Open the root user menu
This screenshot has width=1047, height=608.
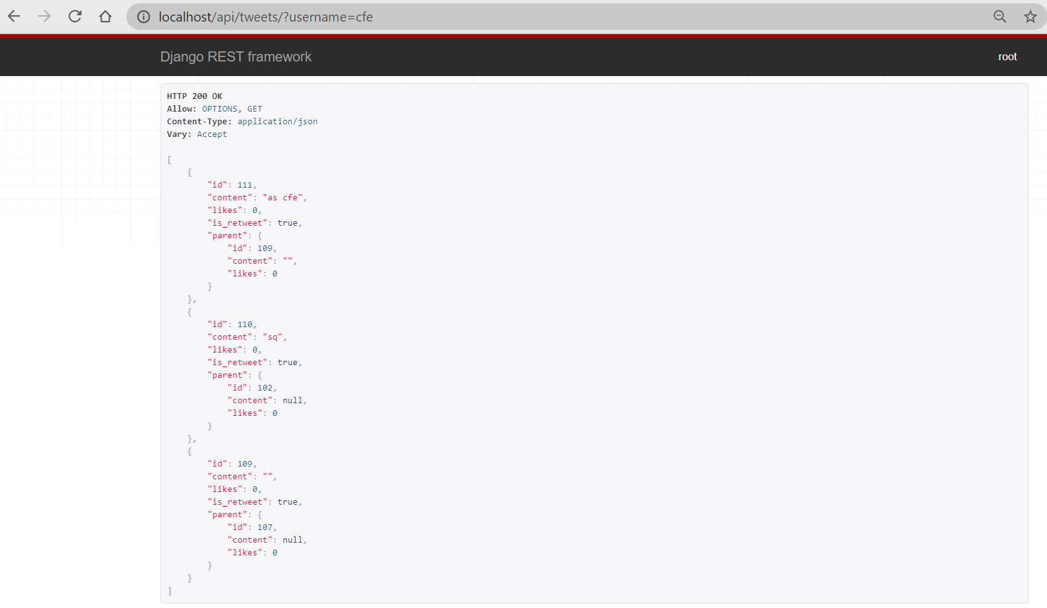click(x=1008, y=56)
